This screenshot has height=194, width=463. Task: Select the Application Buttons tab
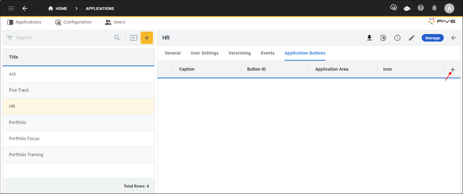pos(305,53)
